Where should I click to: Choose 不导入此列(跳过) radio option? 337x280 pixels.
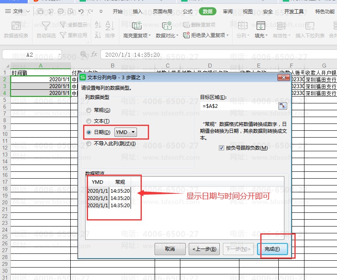pos(89,144)
